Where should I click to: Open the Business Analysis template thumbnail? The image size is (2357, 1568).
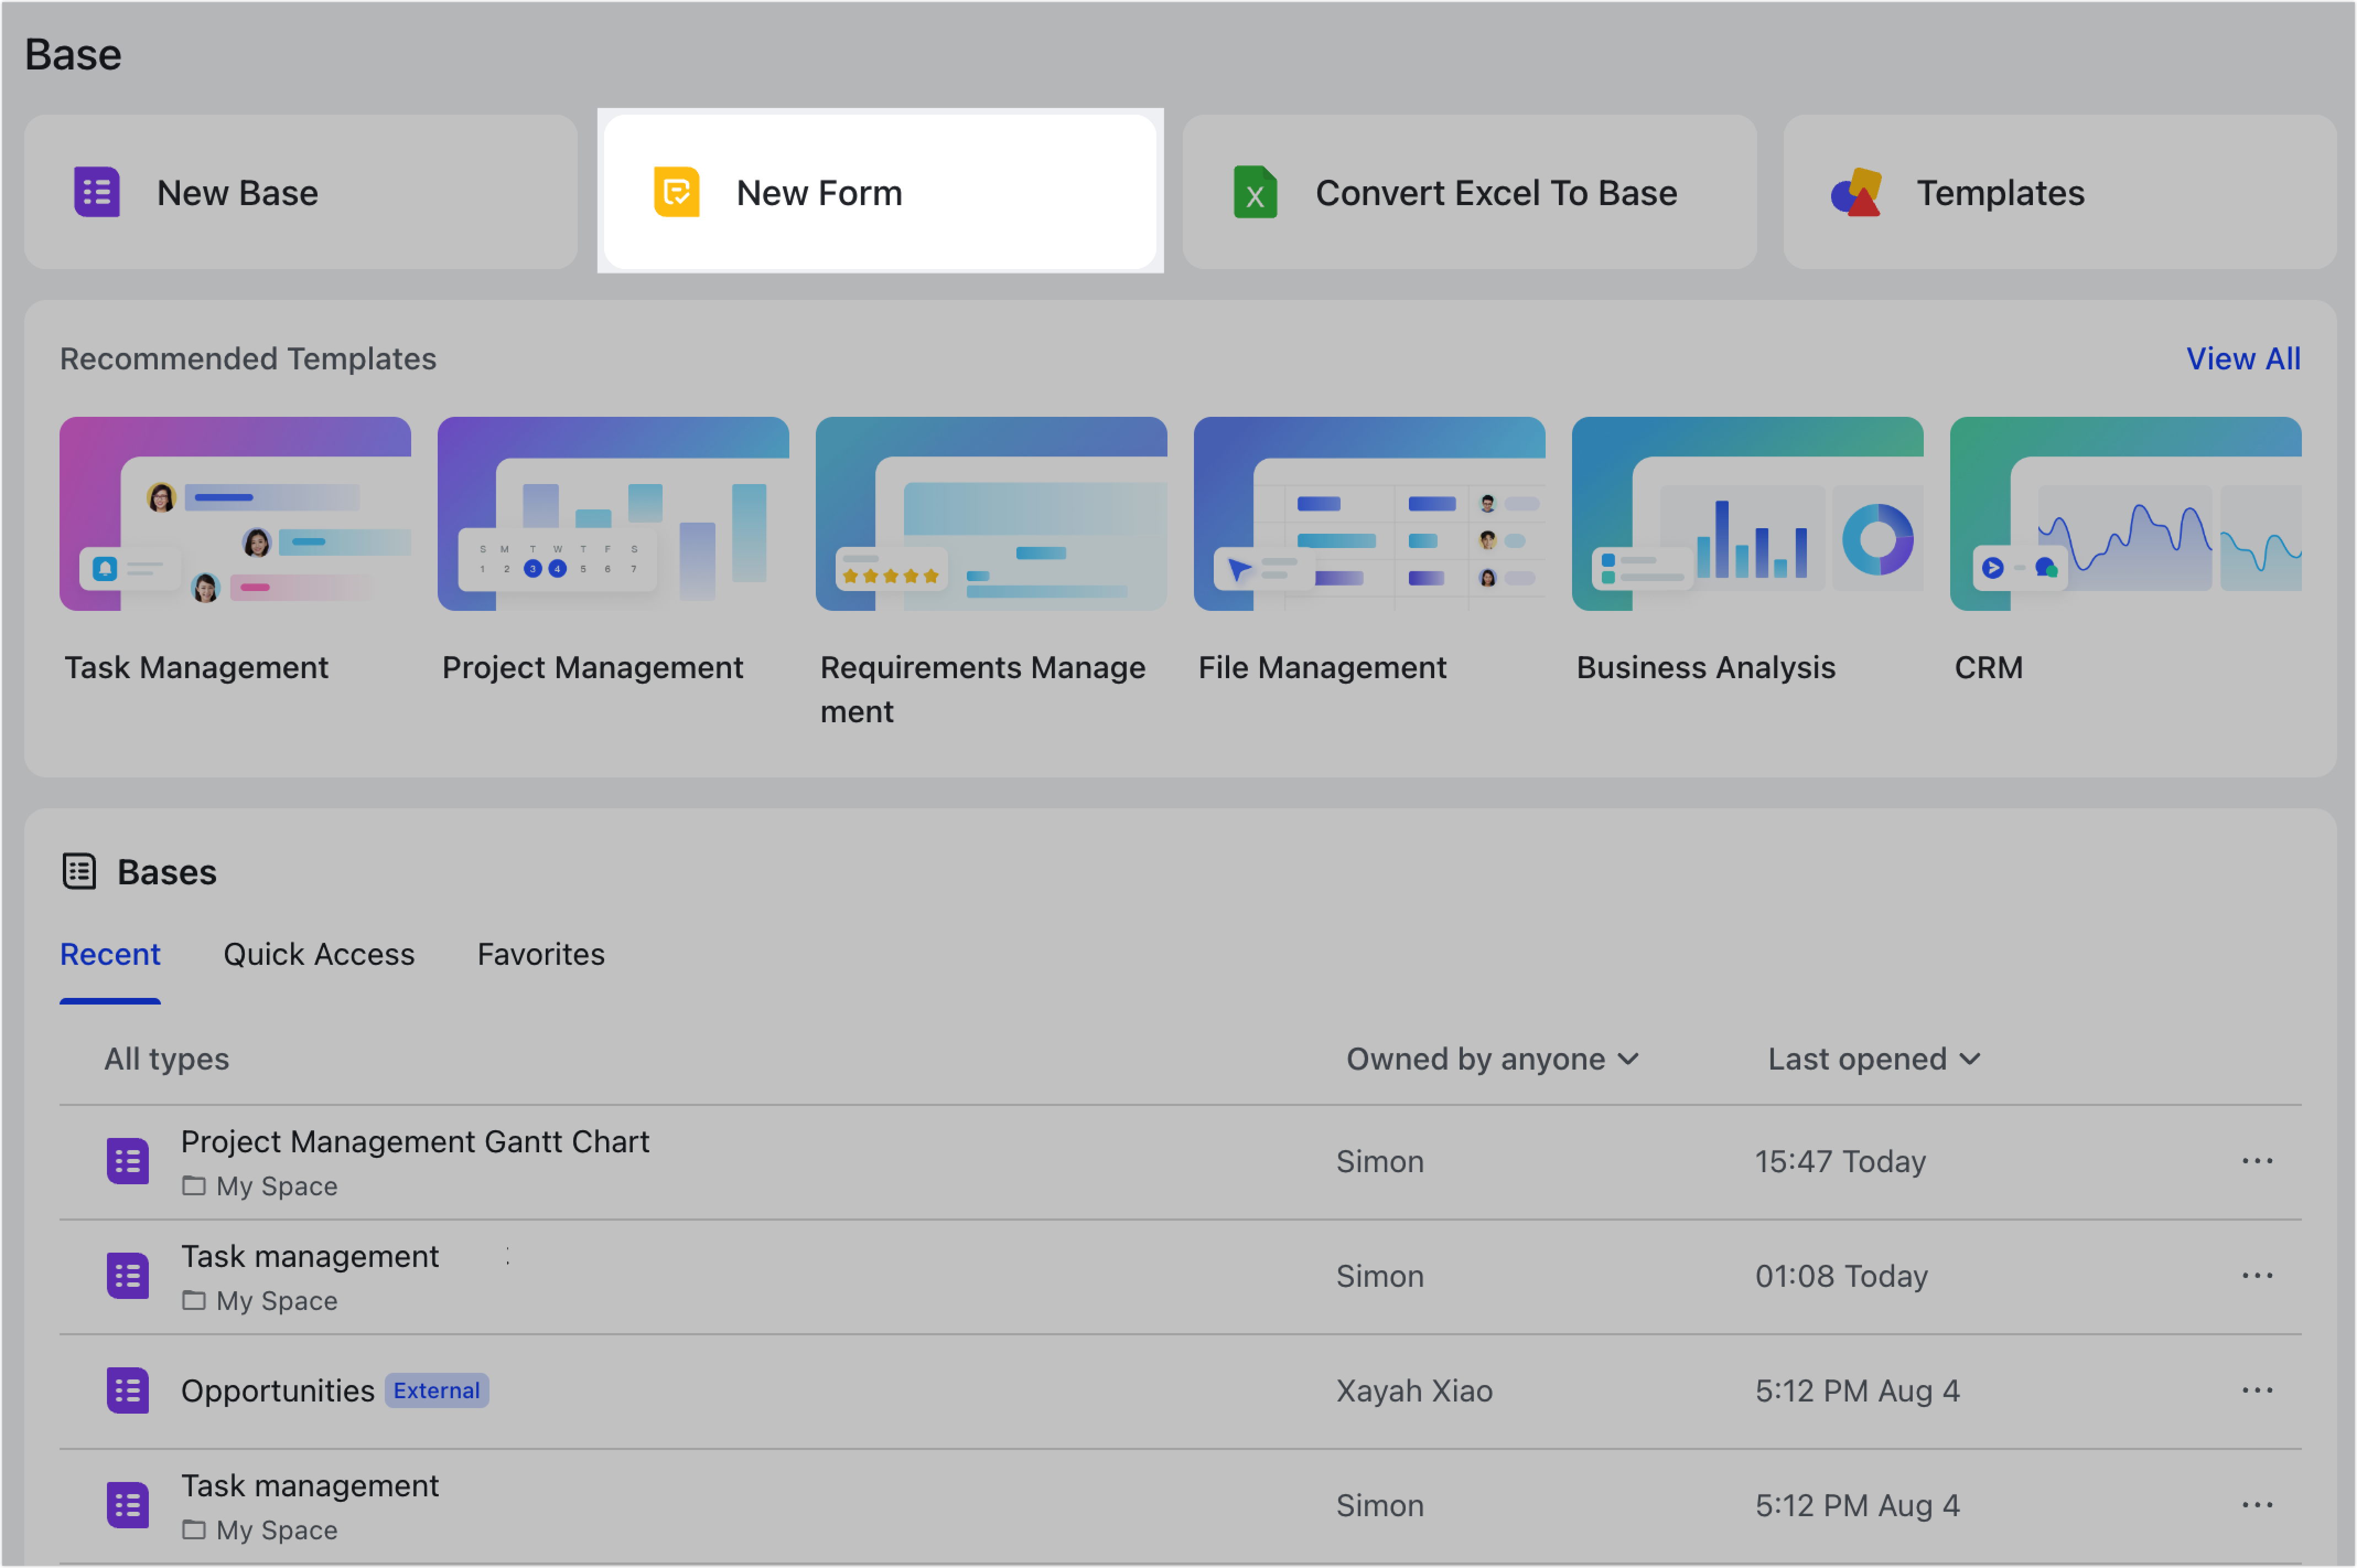pos(1746,514)
